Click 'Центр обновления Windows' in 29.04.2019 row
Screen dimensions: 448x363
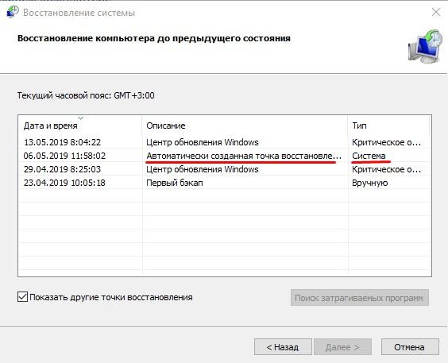click(x=203, y=169)
